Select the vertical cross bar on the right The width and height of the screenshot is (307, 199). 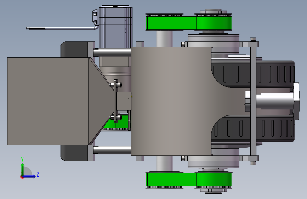[x=253, y=101]
